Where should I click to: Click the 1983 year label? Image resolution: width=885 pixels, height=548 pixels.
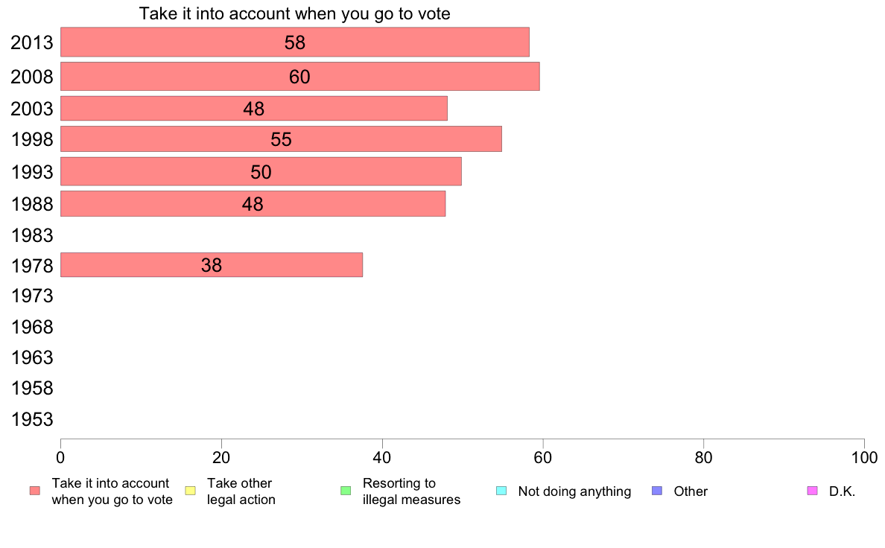(32, 235)
